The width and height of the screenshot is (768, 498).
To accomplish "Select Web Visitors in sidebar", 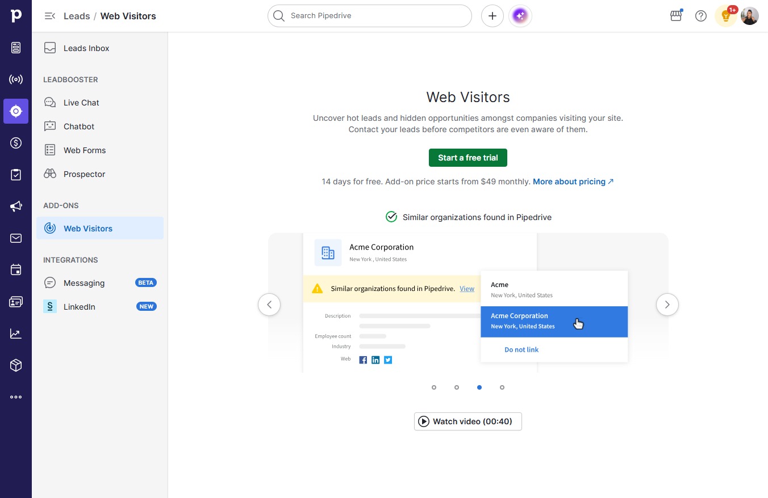I will point(100,228).
